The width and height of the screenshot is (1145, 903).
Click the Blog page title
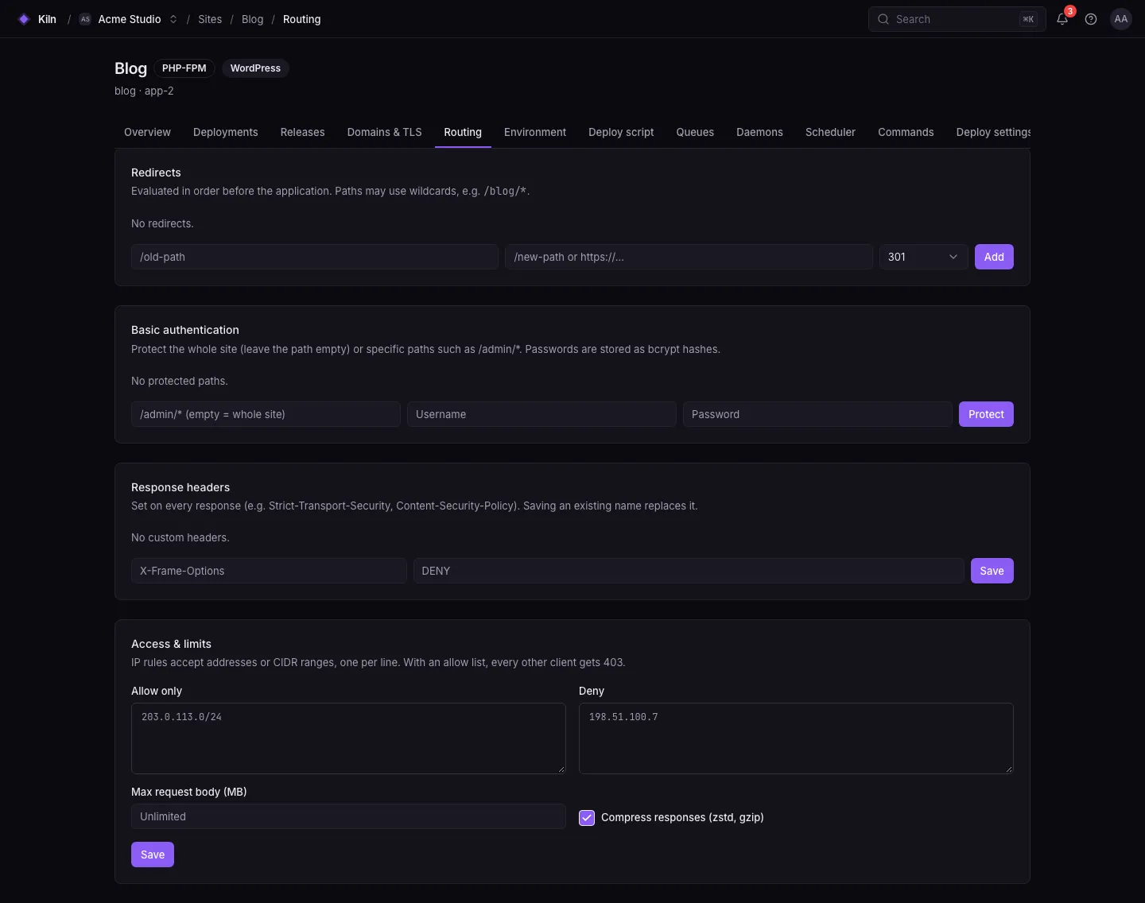(130, 68)
